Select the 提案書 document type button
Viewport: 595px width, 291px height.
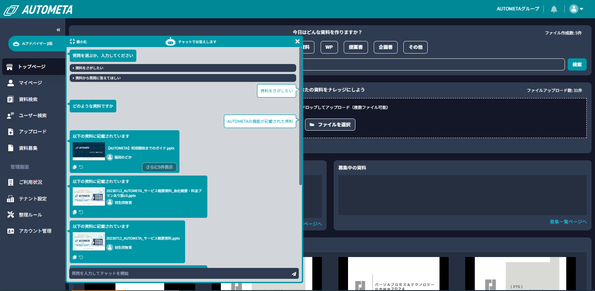[356, 47]
